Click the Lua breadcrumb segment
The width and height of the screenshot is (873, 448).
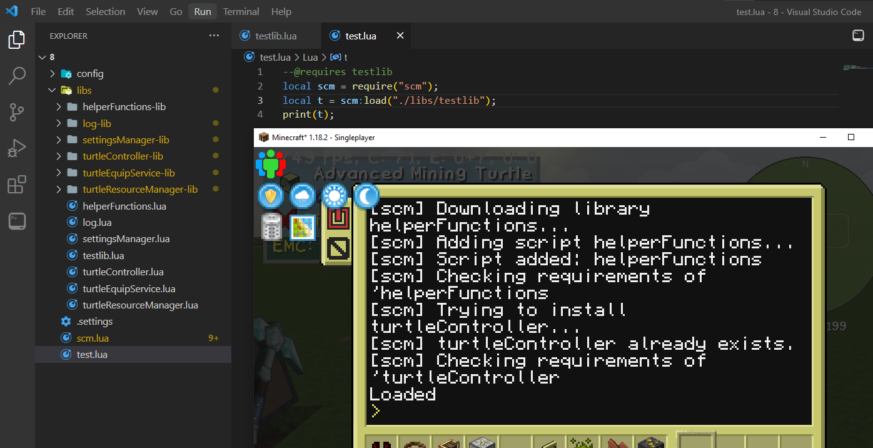[x=310, y=57]
